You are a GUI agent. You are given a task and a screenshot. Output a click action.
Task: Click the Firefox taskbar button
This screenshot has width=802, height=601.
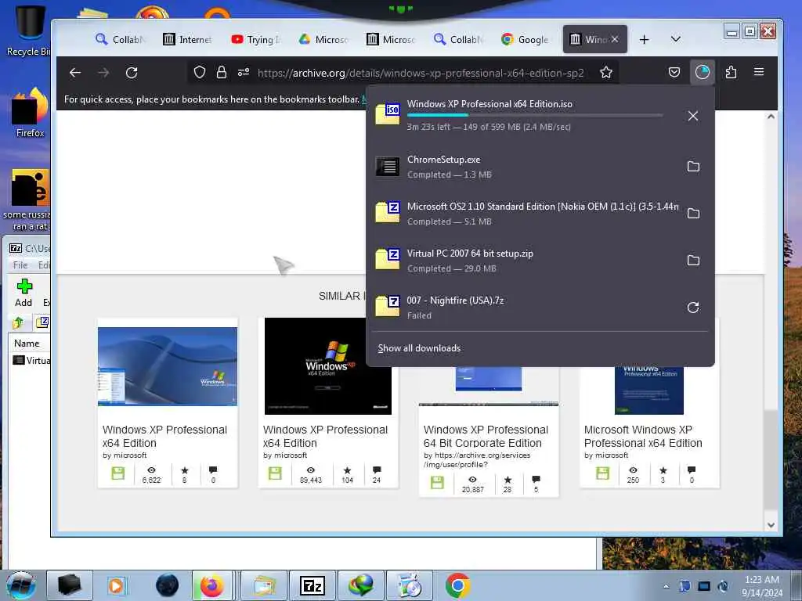[x=212, y=585]
